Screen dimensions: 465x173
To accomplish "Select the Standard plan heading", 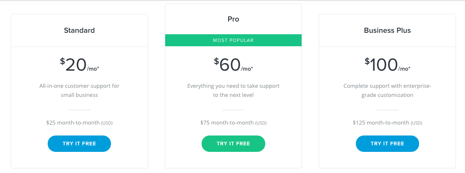I will coord(79,31).
